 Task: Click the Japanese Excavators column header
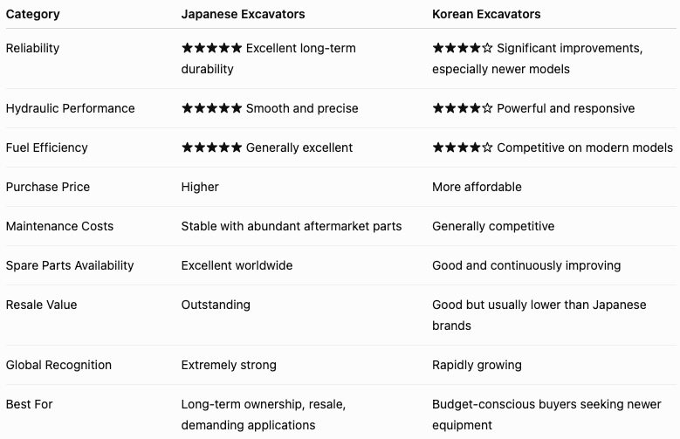(243, 14)
